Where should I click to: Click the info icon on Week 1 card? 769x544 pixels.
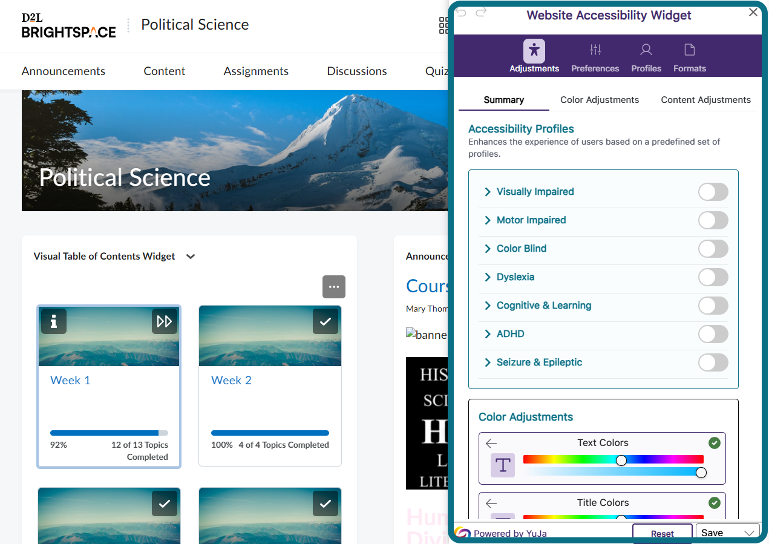coord(54,321)
